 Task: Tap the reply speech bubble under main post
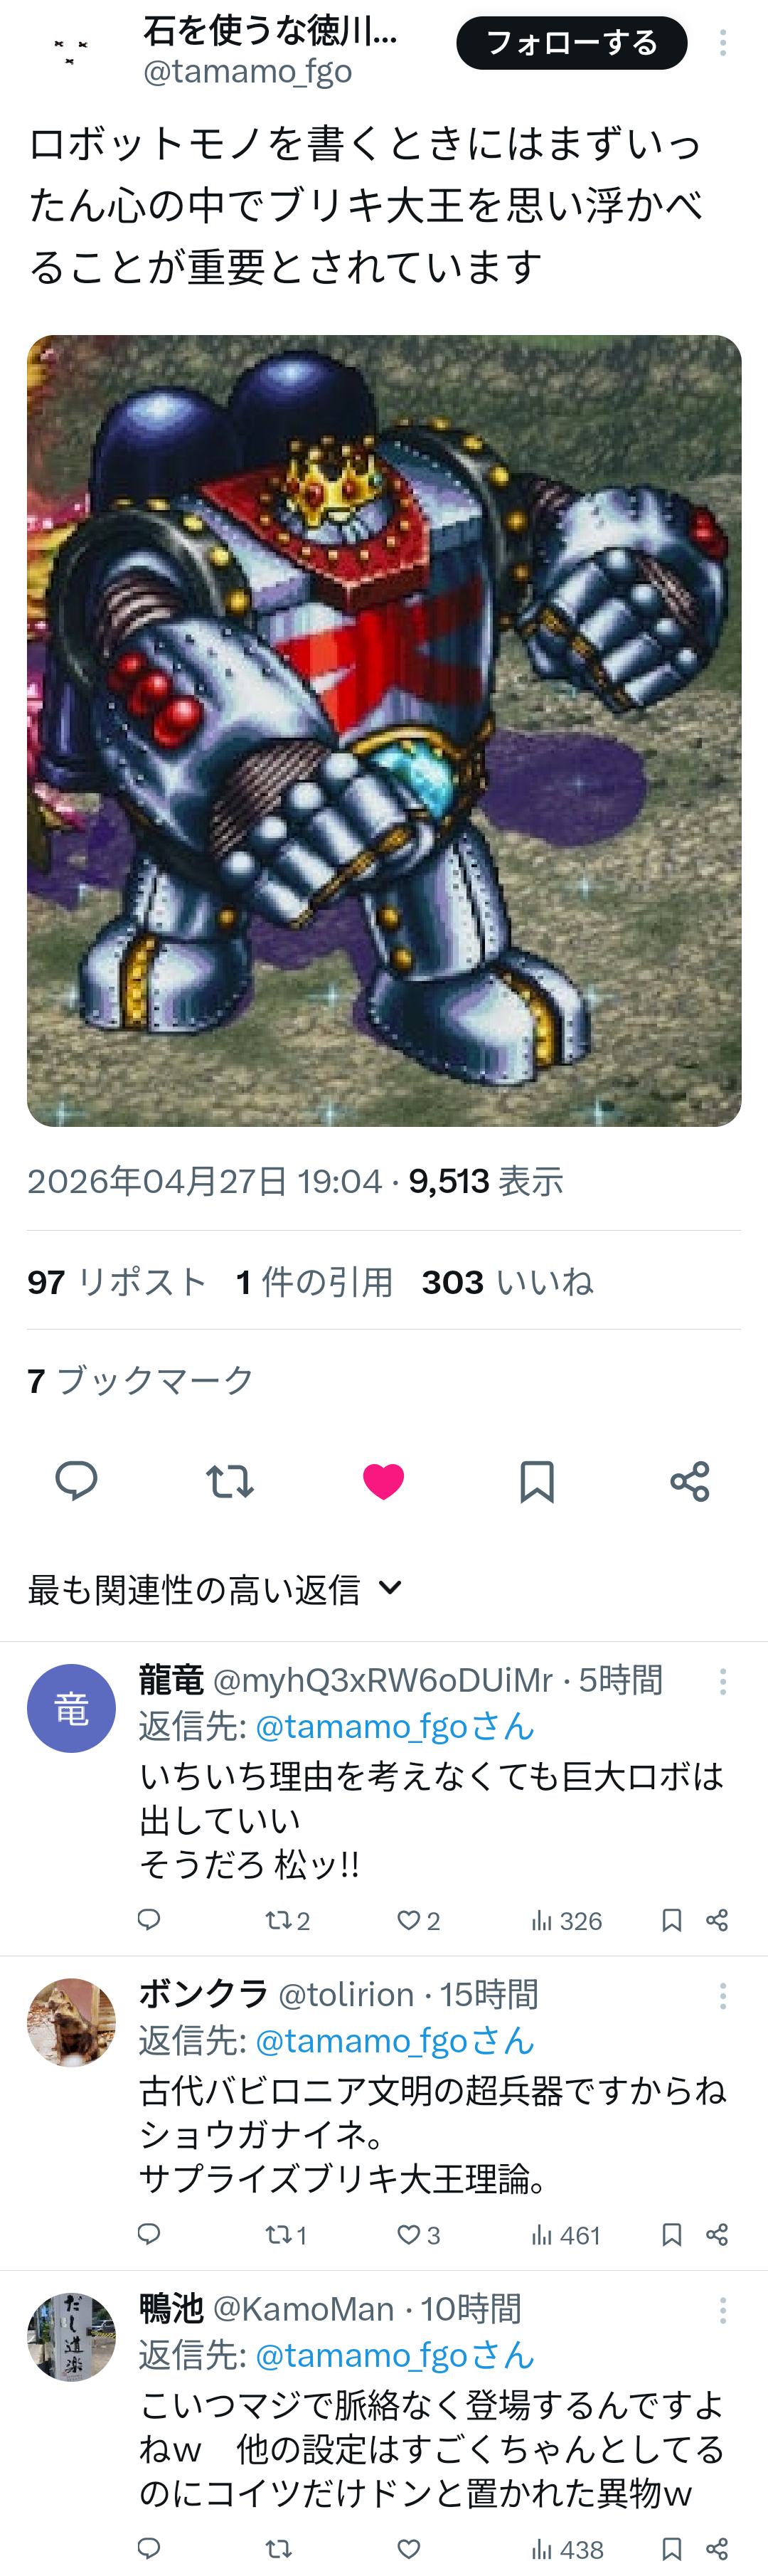(76, 1480)
